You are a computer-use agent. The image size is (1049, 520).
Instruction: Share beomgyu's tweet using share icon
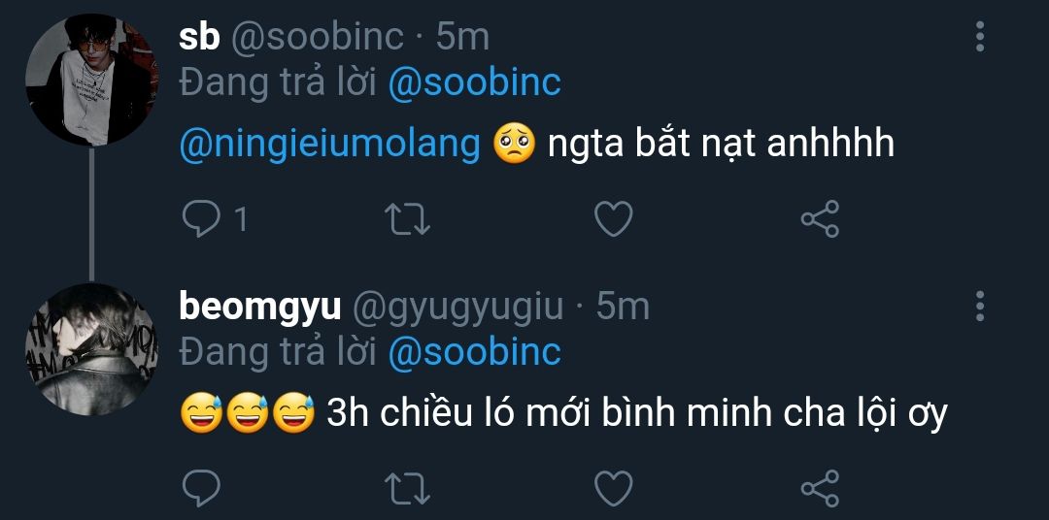[819, 488]
